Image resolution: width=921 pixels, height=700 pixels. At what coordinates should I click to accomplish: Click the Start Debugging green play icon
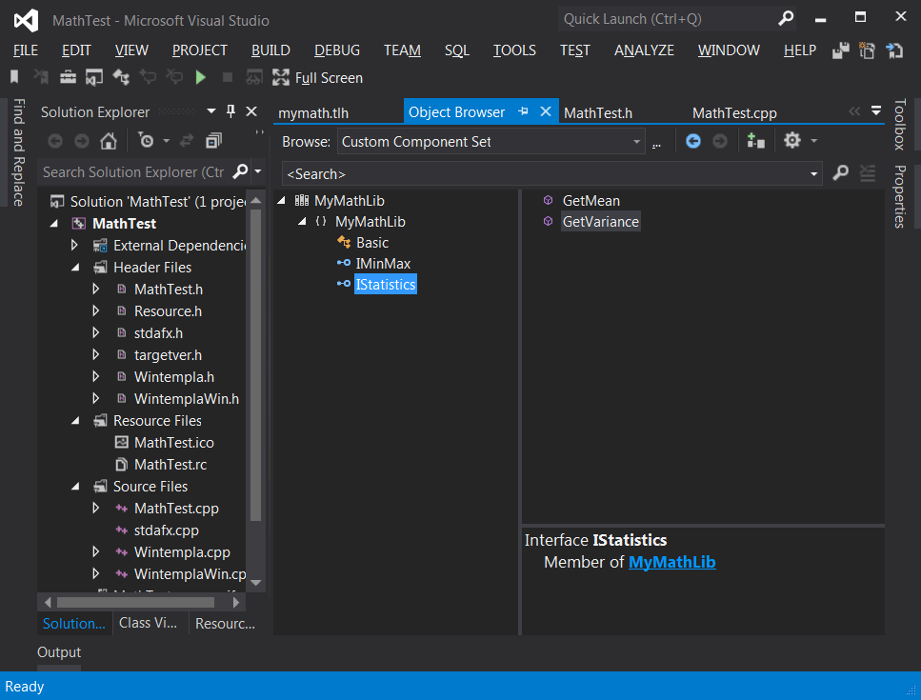tap(201, 77)
